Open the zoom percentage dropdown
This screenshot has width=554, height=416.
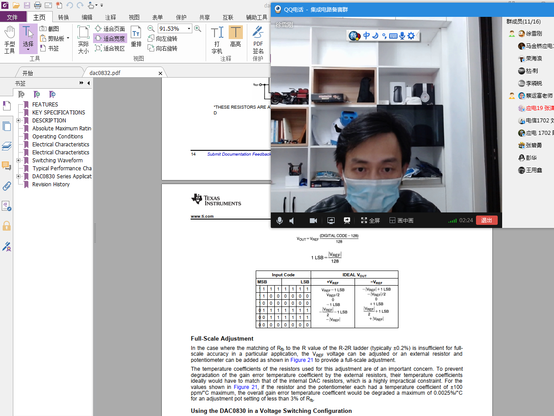coord(189,29)
